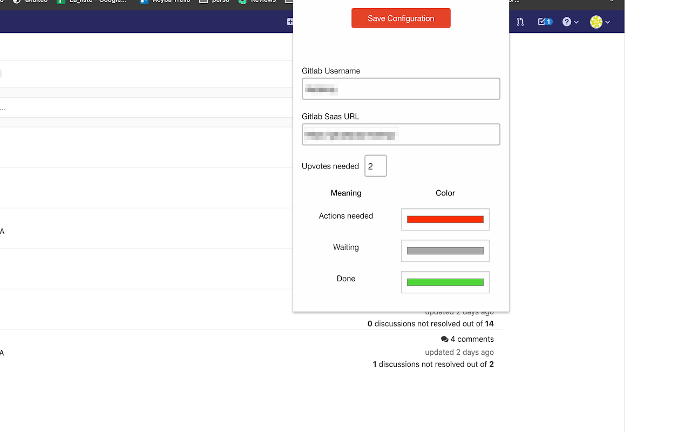The image size is (691, 432).
Task: Open the Waiting gray color picker
Action: point(445,251)
